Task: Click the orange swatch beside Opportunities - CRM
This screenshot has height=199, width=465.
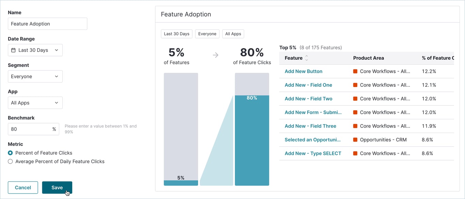Action: (355, 140)
